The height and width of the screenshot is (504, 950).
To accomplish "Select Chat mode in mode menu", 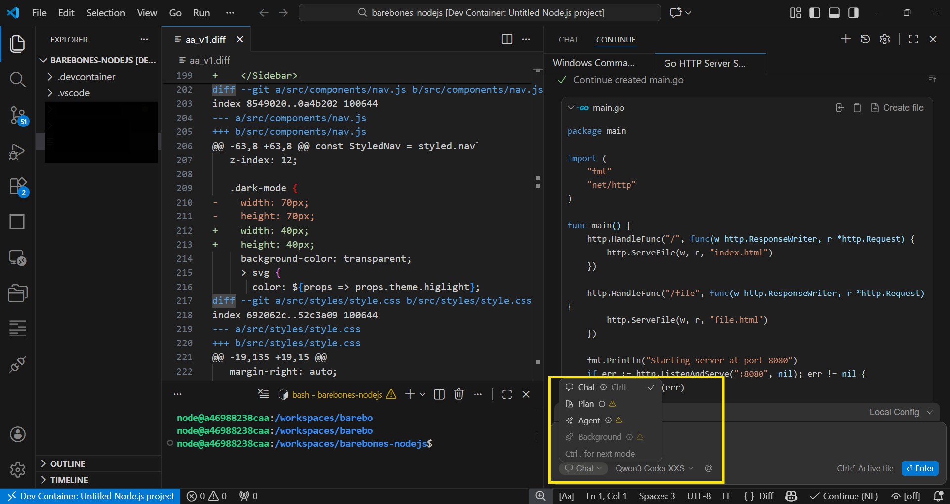I will coord(610,387).
